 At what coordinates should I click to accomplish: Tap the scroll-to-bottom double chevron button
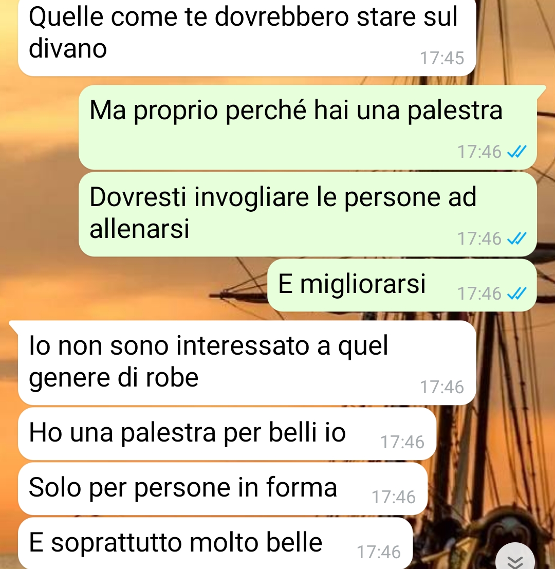tap(515, 559)
